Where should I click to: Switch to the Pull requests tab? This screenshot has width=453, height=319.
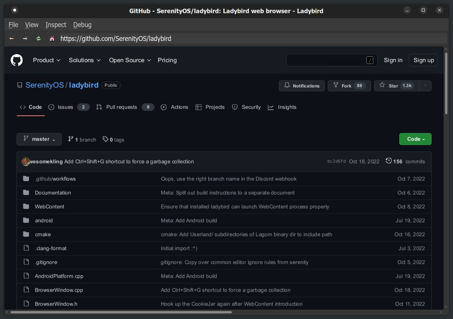tap(125, 107)
